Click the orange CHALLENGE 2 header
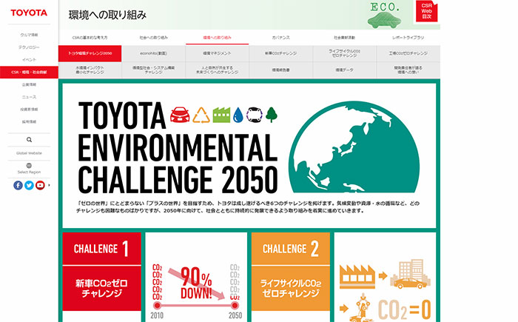The height and width of the screenshot is (322, 518). [291, 249]
